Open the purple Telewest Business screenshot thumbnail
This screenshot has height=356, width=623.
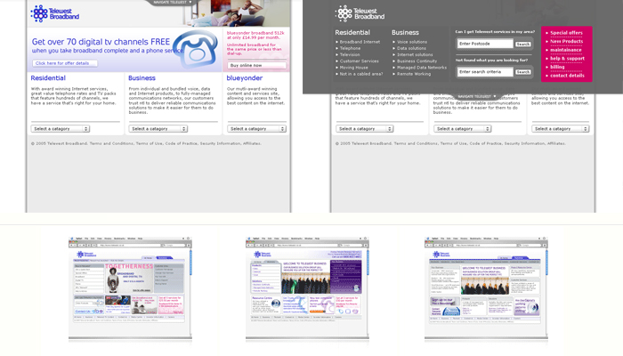307,288
